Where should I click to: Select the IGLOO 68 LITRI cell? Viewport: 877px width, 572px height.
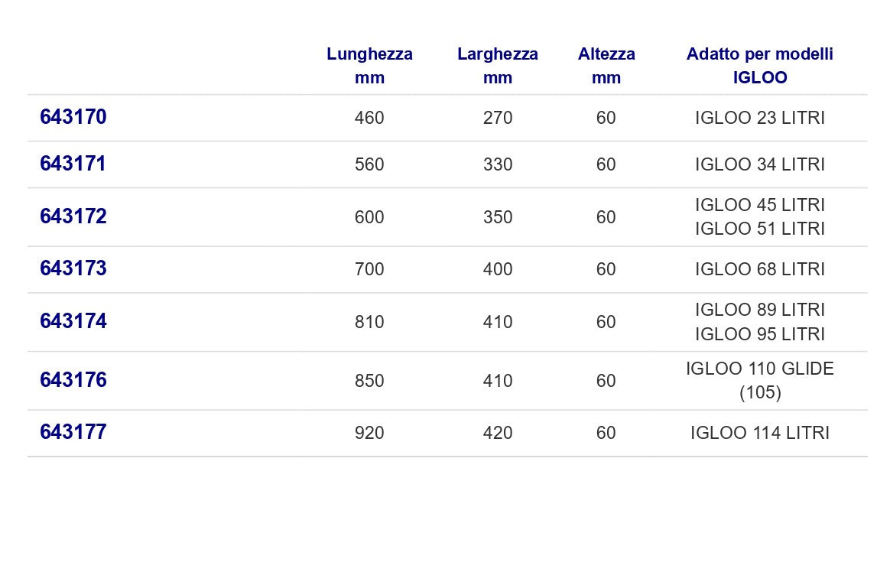[760, 269]
